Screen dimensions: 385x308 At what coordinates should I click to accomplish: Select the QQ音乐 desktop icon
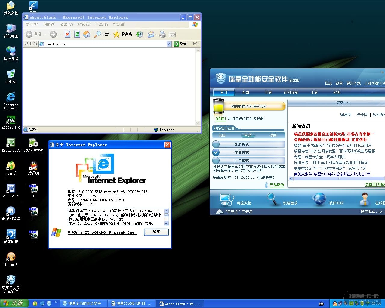[11, 168]
